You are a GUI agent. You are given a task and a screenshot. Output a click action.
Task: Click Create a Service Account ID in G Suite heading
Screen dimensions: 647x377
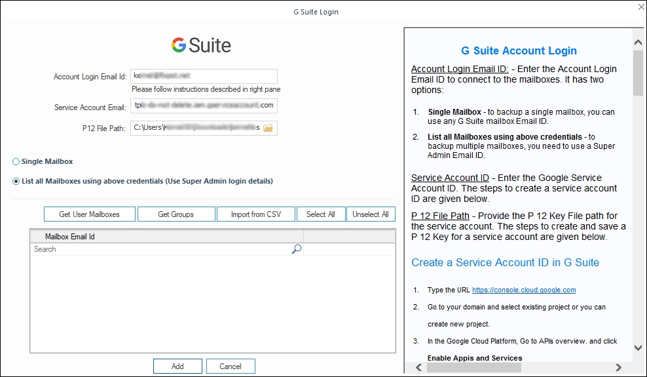[x=505, y=263]
